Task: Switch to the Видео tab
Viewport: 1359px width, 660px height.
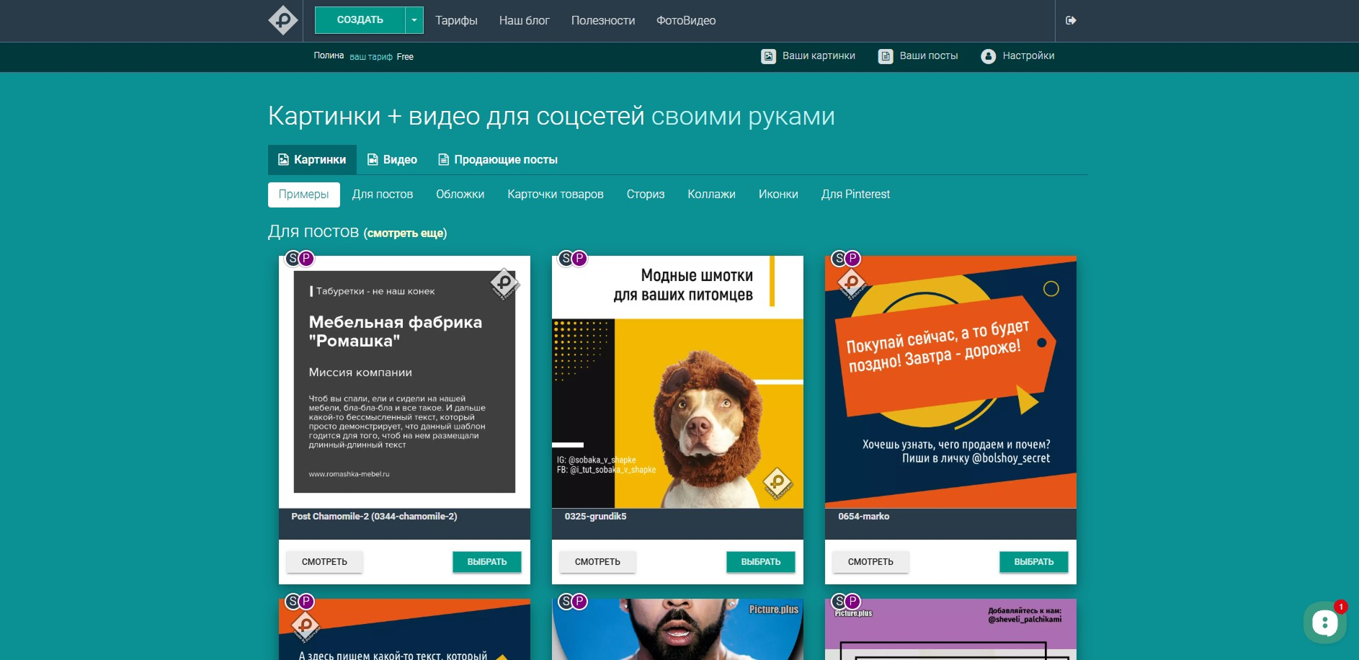Action: click(x=393, y=160)
